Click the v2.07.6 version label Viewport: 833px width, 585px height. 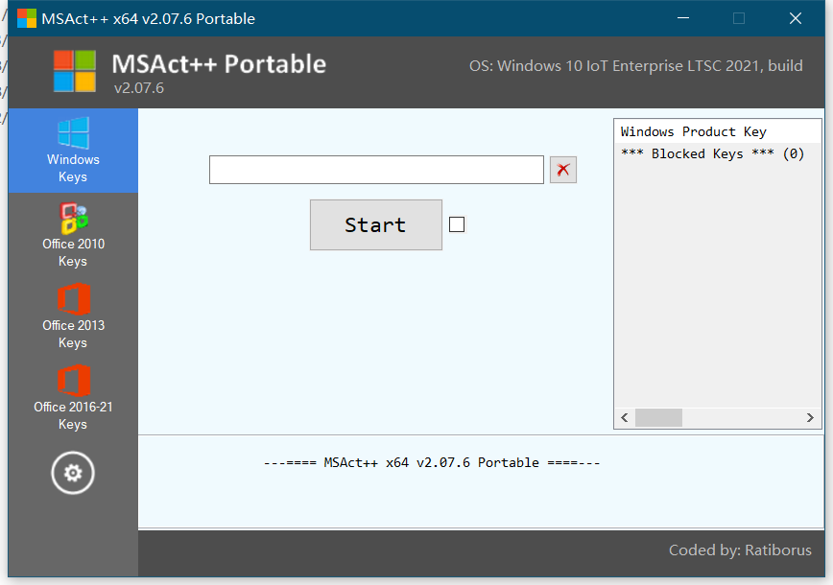click(138, 87)
